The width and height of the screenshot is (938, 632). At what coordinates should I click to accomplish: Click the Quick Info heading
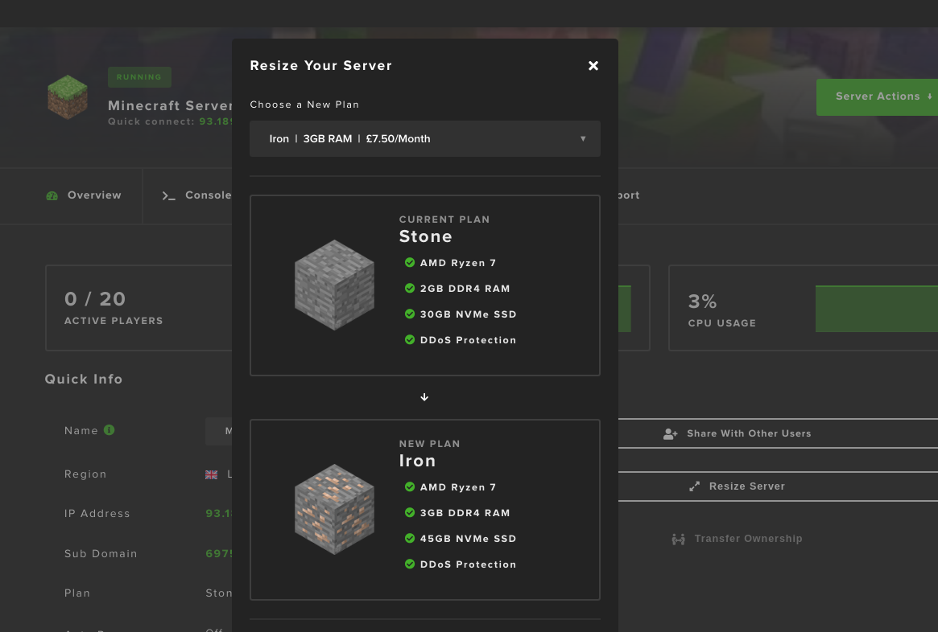click(84, 380)
